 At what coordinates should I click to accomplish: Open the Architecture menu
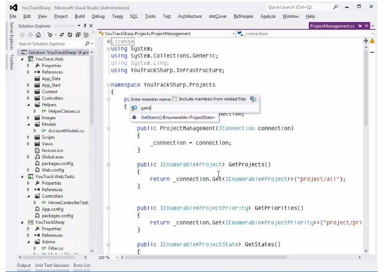[190, 16]
